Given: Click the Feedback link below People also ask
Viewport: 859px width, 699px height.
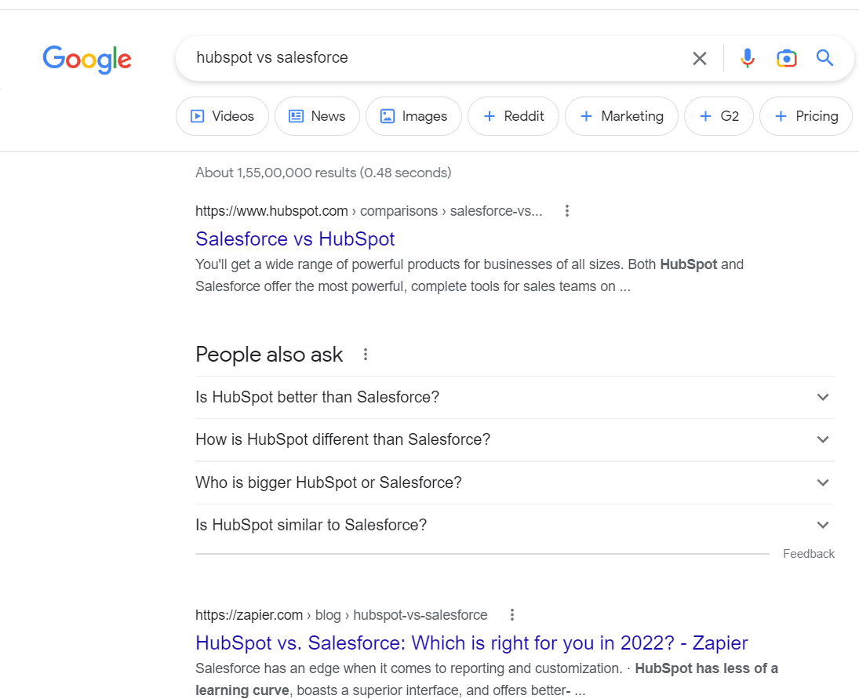Looking at the screenshot, I should pyautogui.click(x=808, y=553).
